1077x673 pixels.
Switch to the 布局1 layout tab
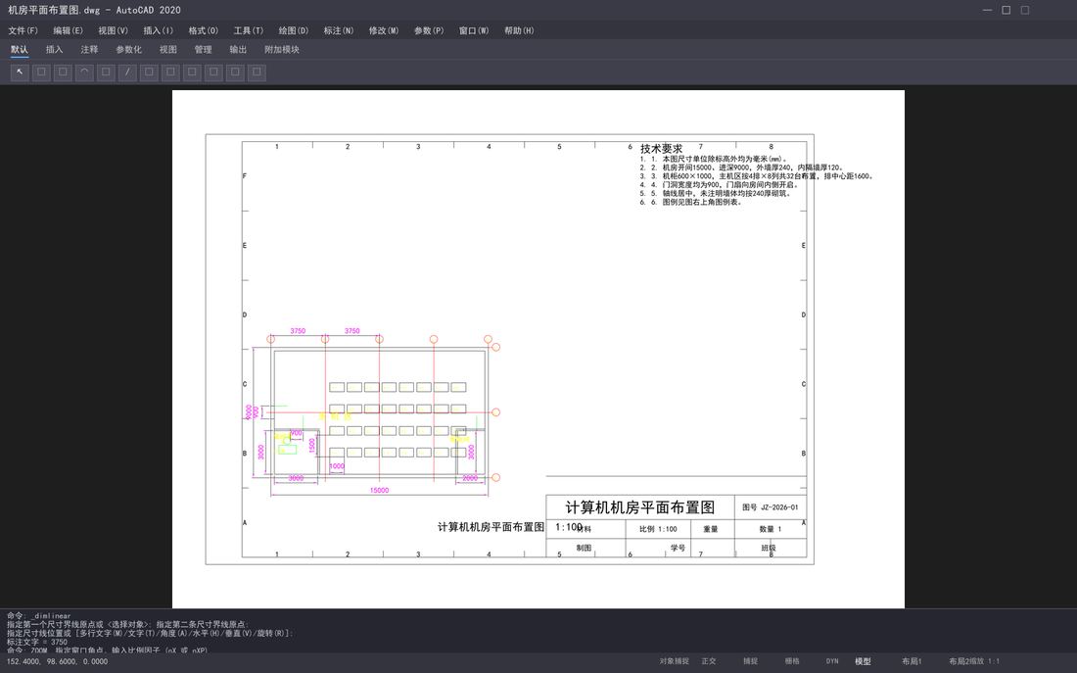point(912,661)
